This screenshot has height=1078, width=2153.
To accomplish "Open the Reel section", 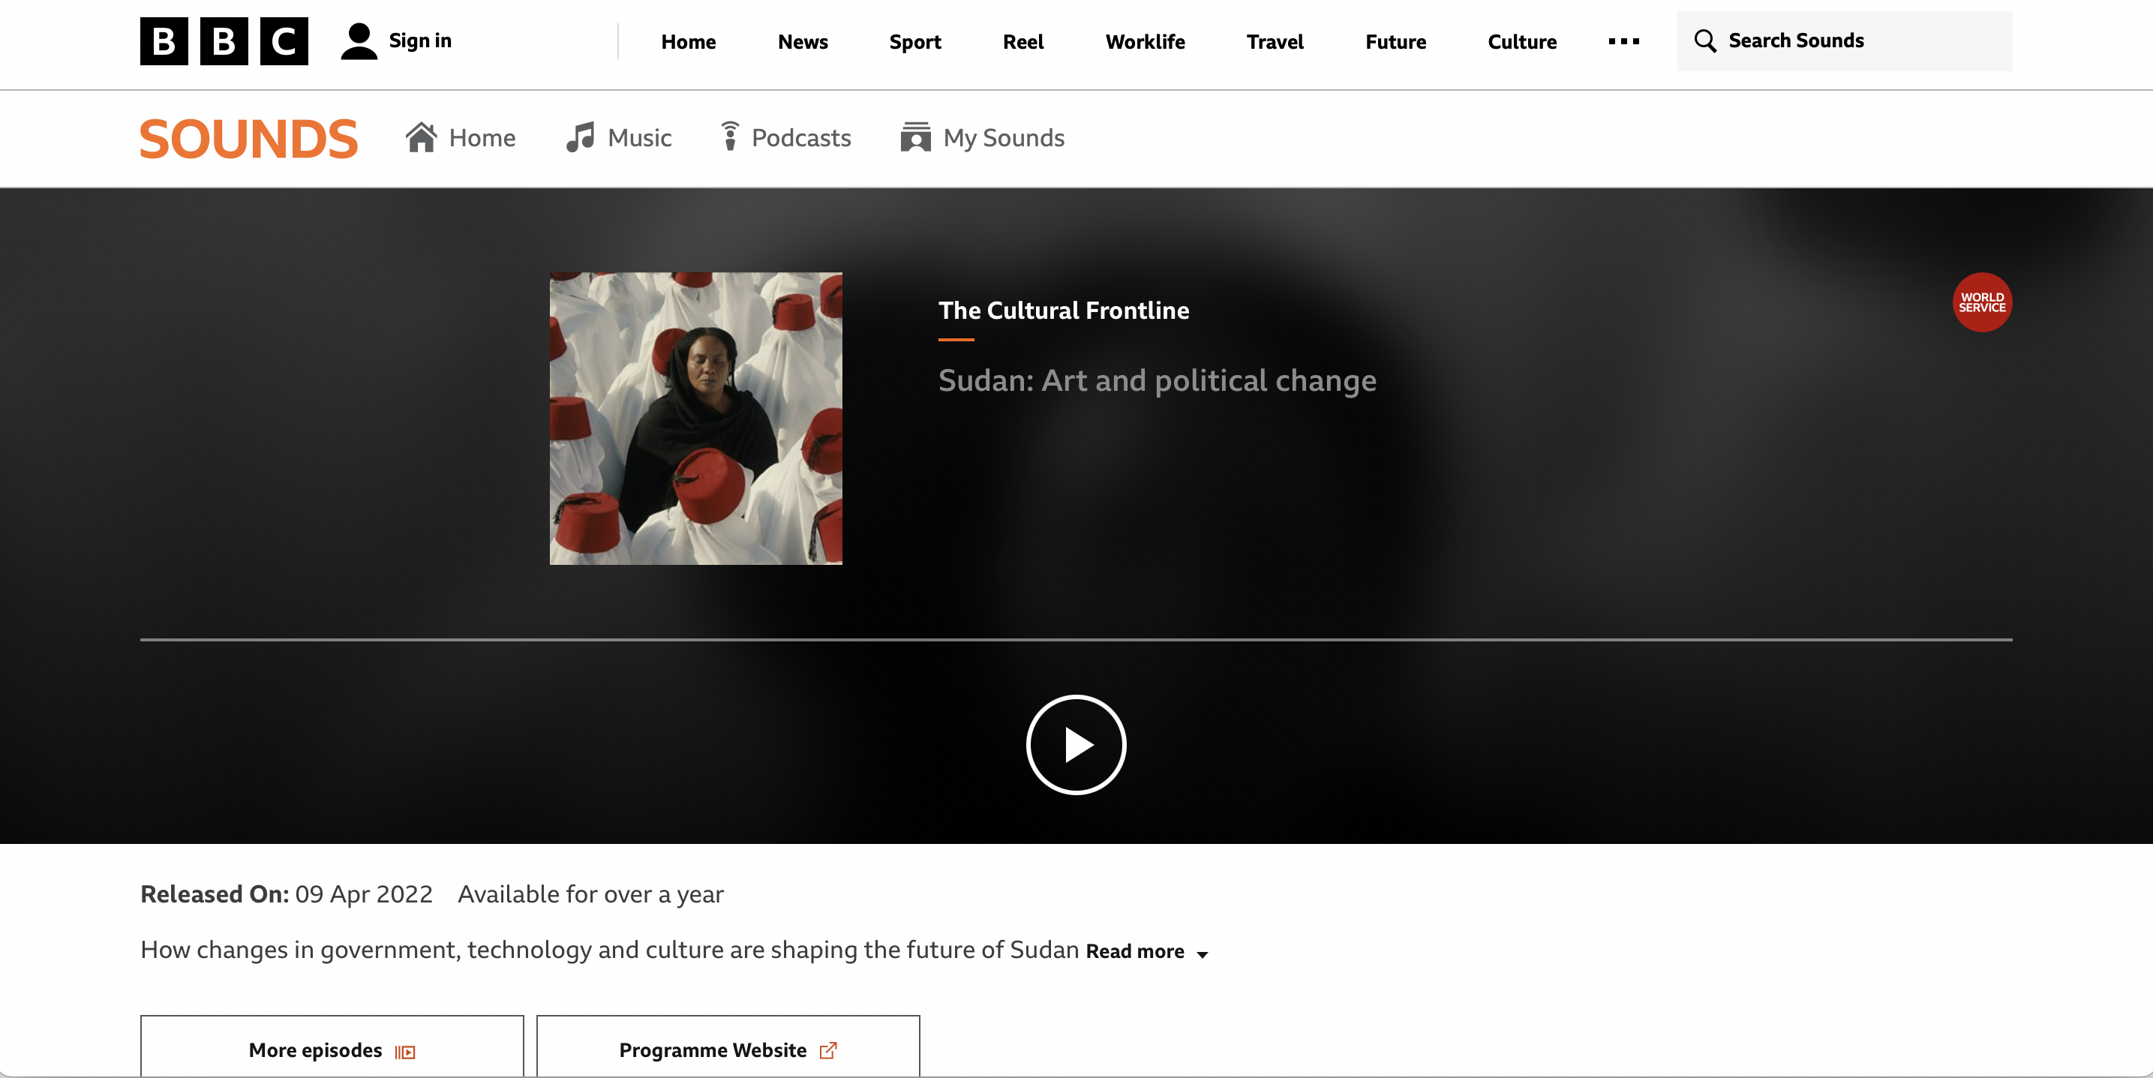I will (x=1023, y=42).
